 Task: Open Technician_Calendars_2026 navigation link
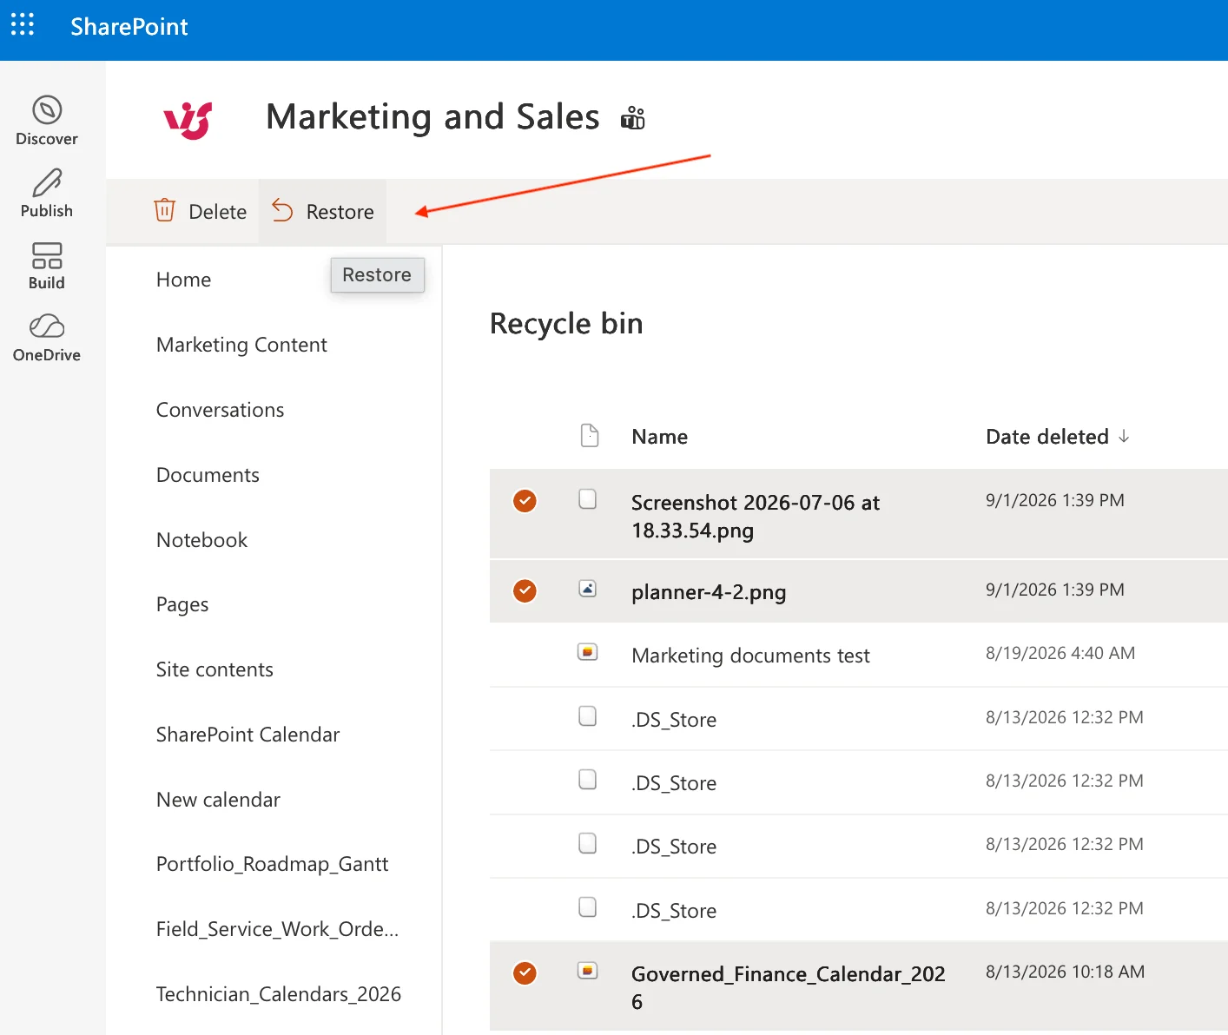[278, 994]
